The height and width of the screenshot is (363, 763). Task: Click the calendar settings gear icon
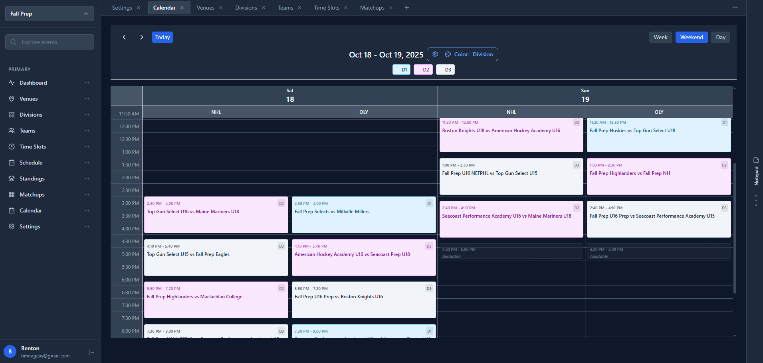point(435,54)
